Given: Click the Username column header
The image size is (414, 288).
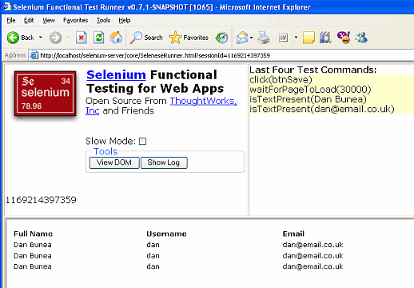Looking at the screenshot, I should (x=166, y=234).
